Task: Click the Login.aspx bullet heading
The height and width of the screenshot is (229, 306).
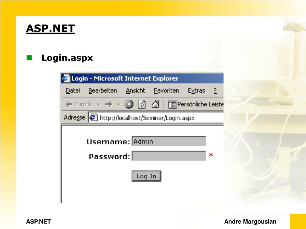Action: (x=67, y=58)
